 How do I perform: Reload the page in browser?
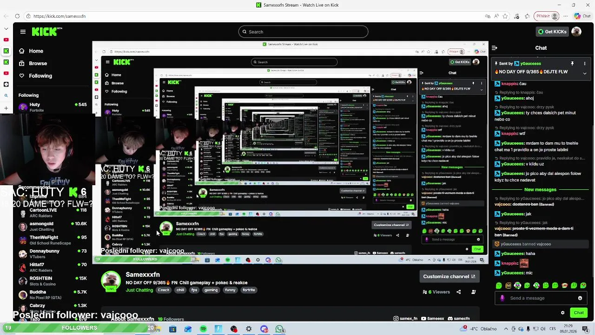point(17,16)
